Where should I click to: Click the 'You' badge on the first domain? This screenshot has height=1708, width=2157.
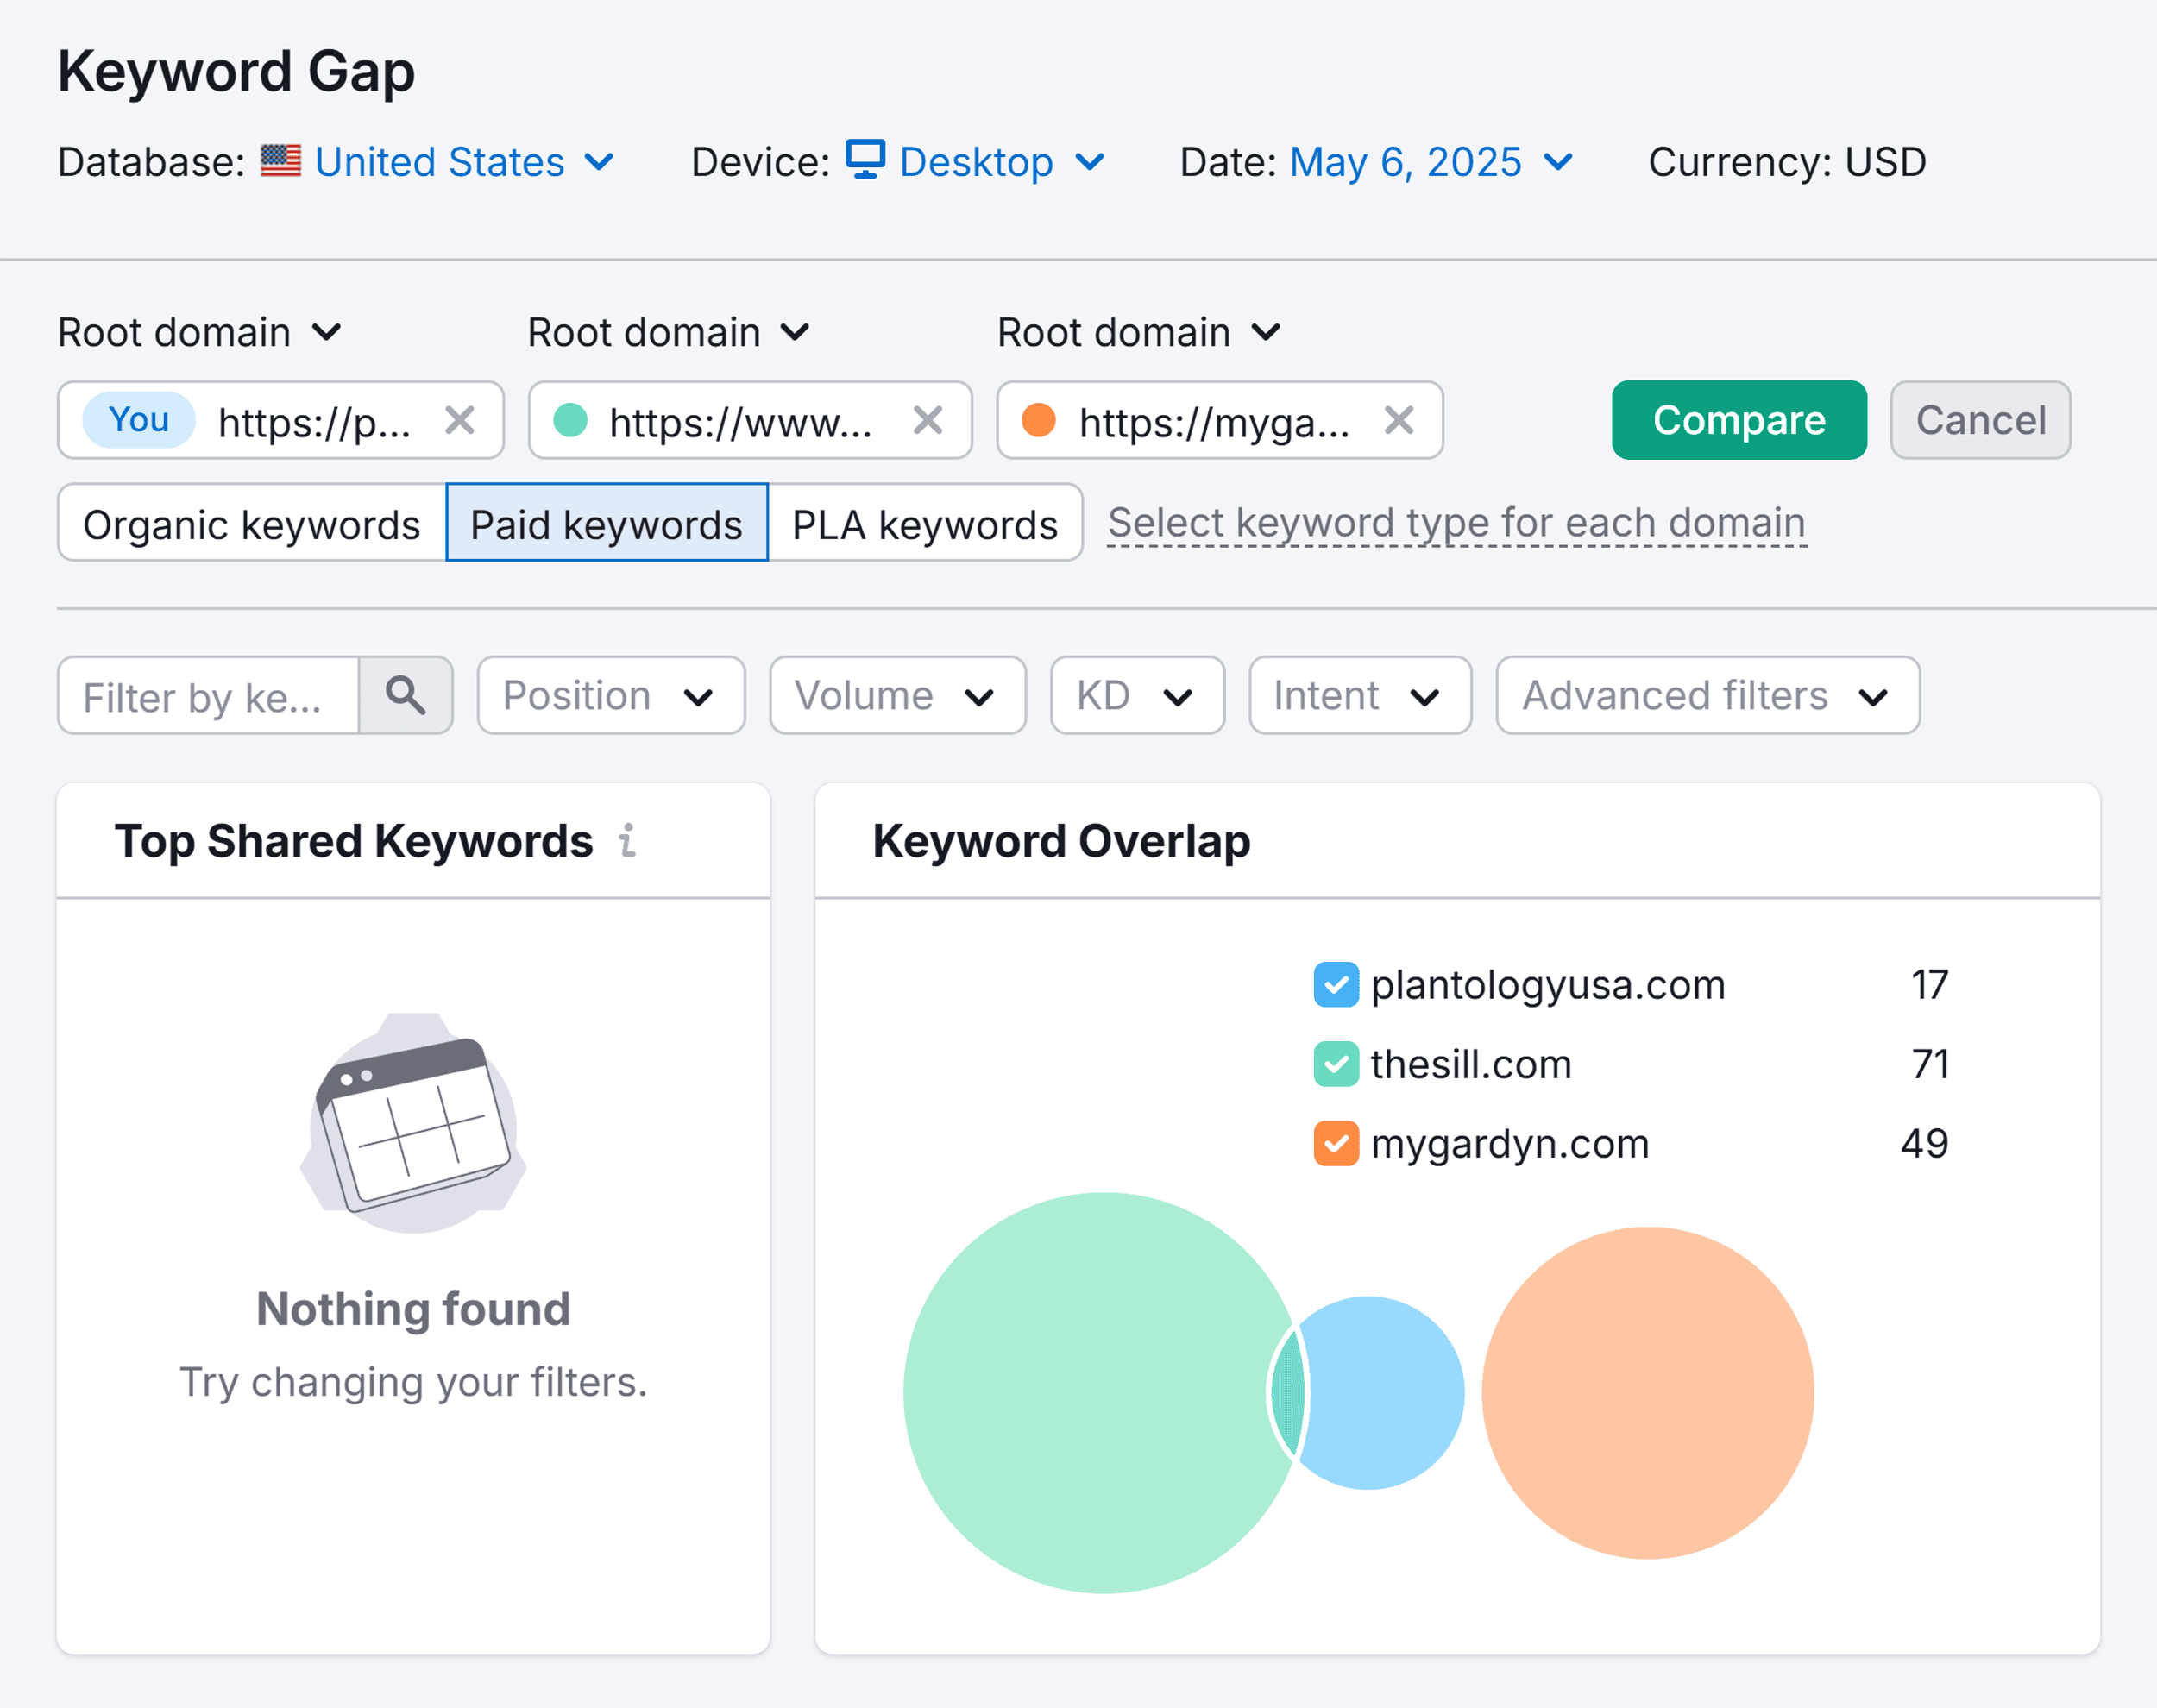click(137, 421)
